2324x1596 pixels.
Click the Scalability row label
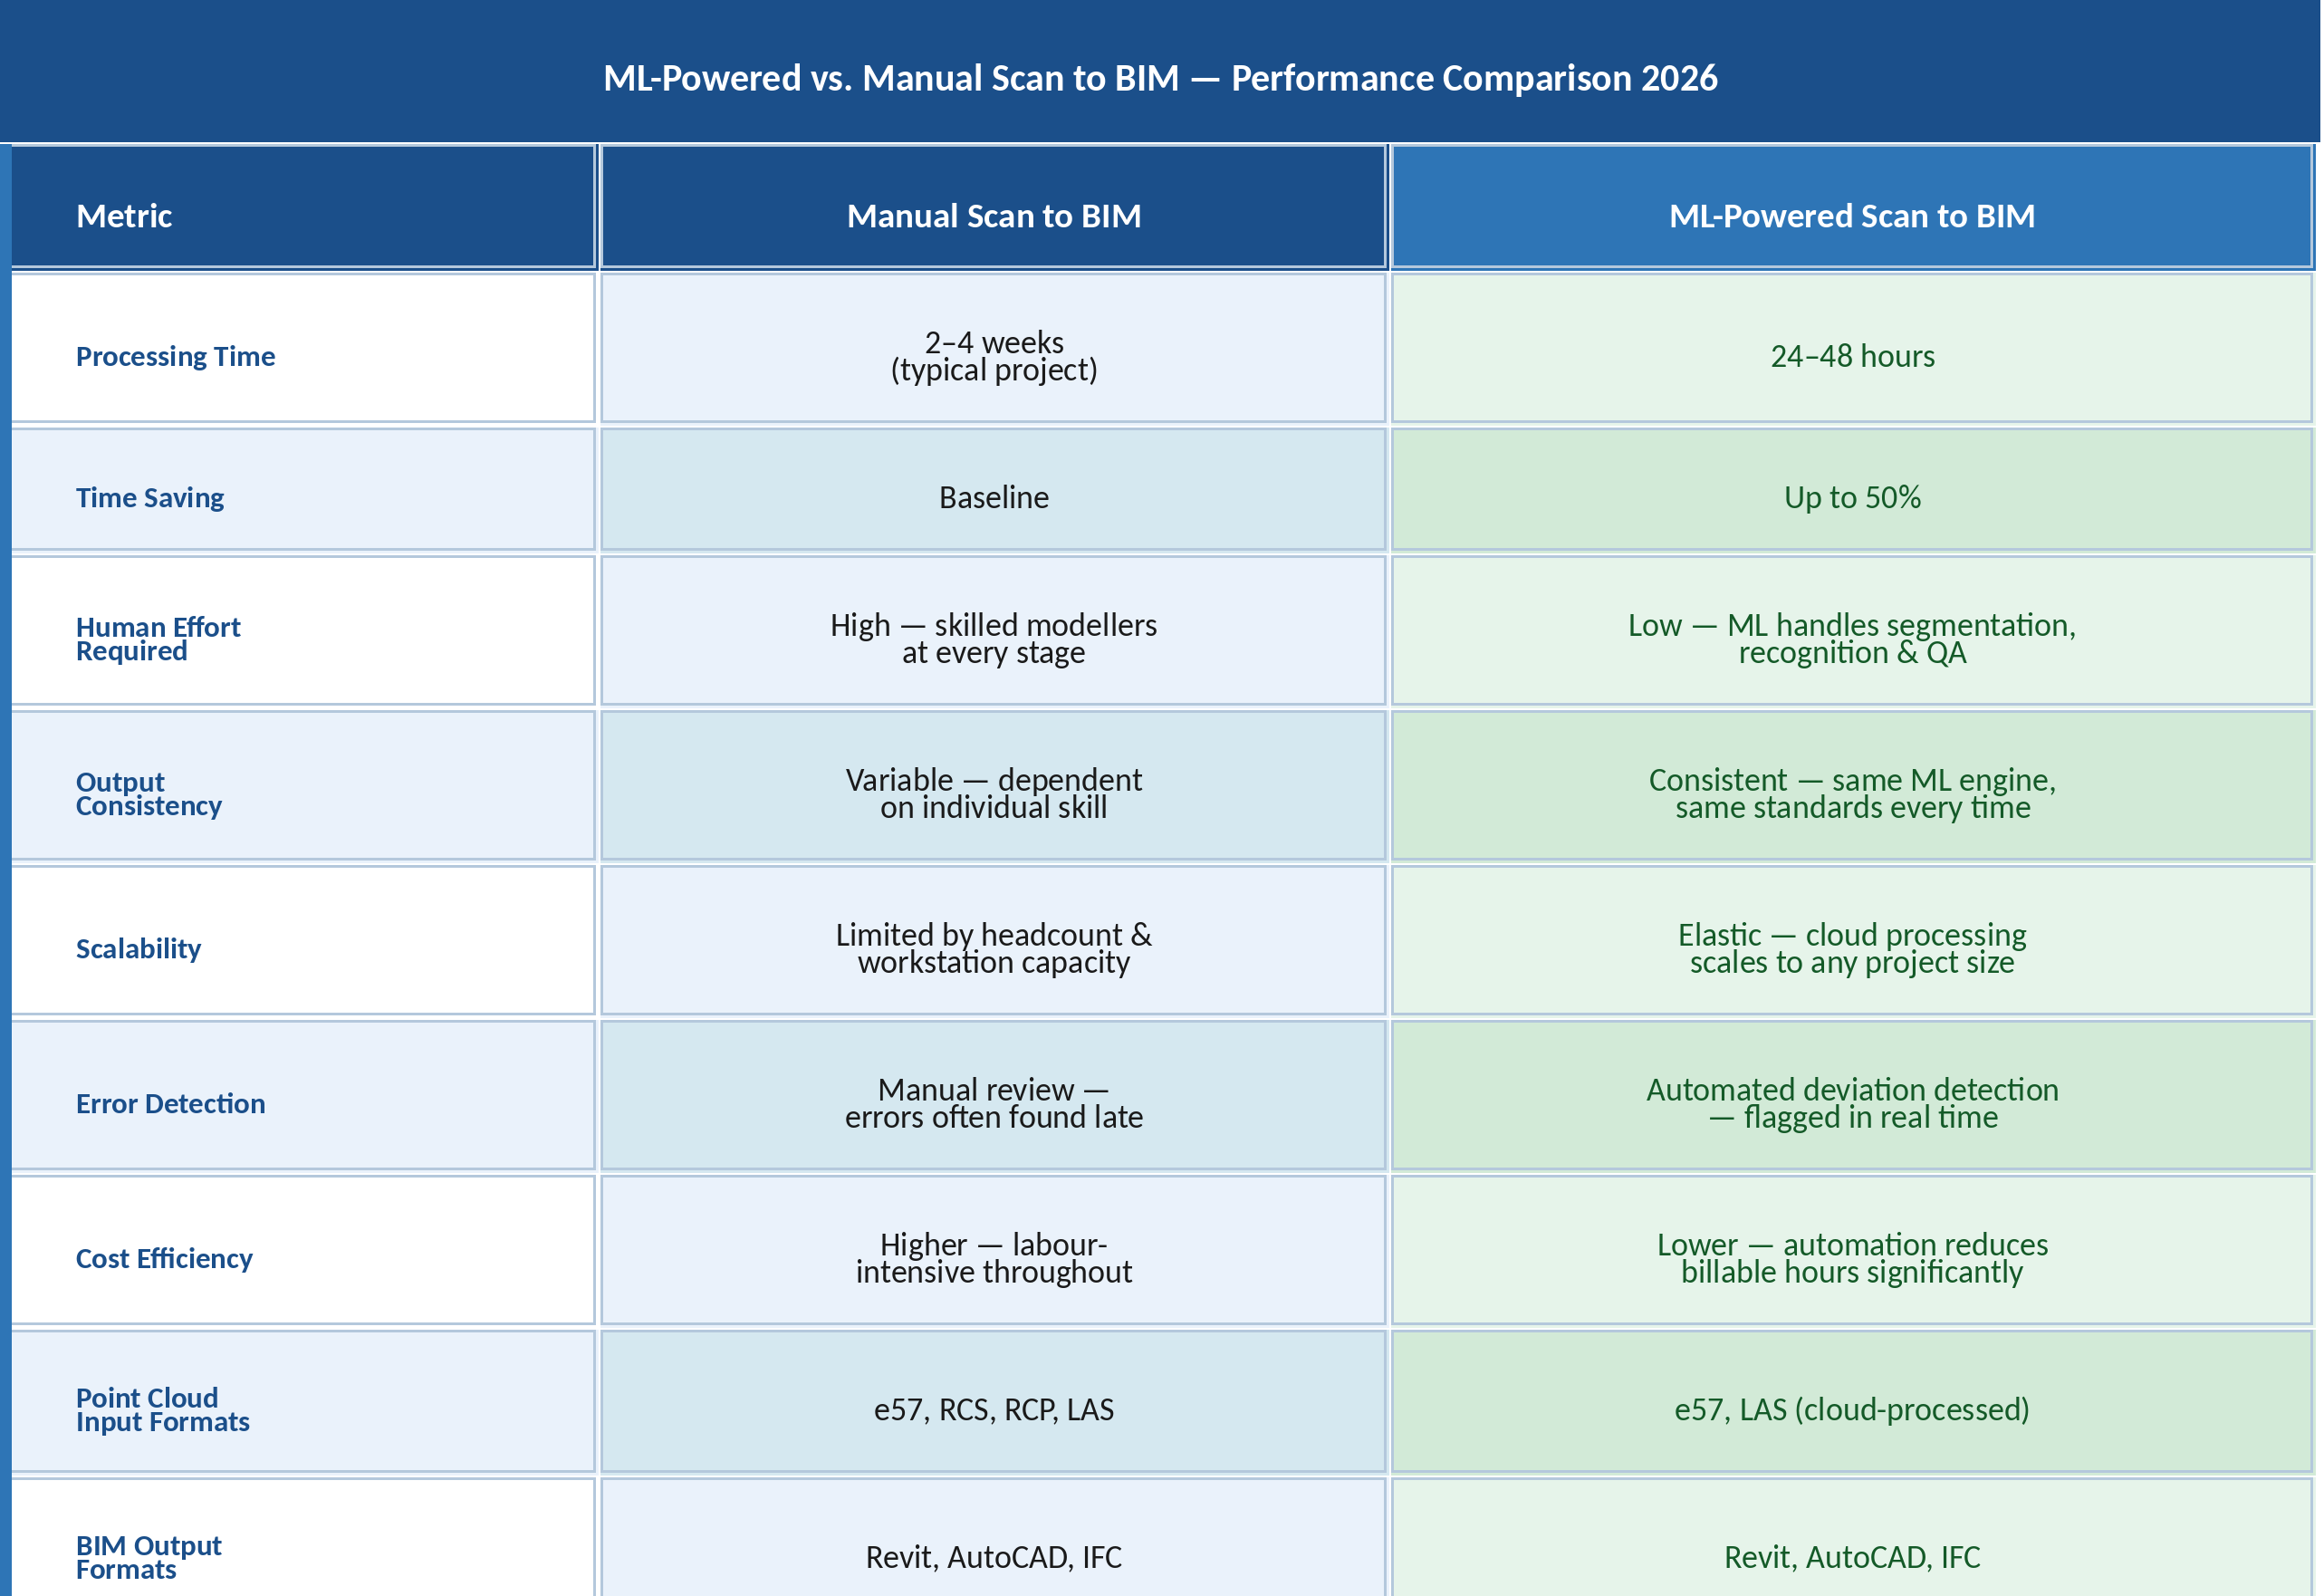pyautogui.click(x=138, y=948)
